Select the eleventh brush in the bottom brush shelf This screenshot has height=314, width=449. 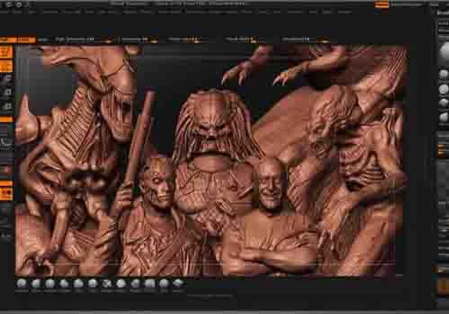point(164,284)
